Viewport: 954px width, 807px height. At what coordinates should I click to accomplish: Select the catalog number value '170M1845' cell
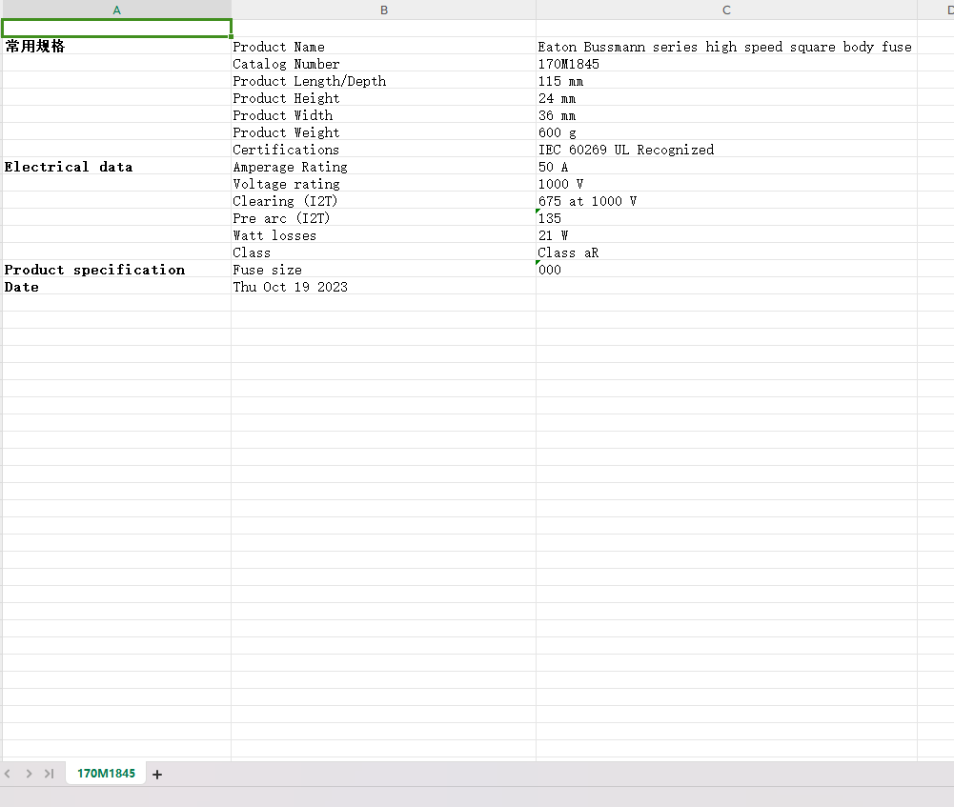[726, 64]
